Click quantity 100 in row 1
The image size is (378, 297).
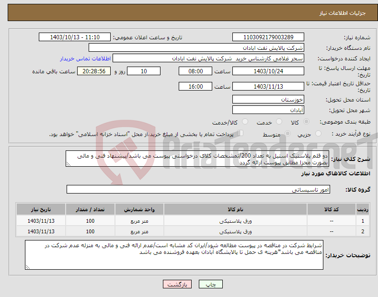pyautogui.click(x=90, y=221)
